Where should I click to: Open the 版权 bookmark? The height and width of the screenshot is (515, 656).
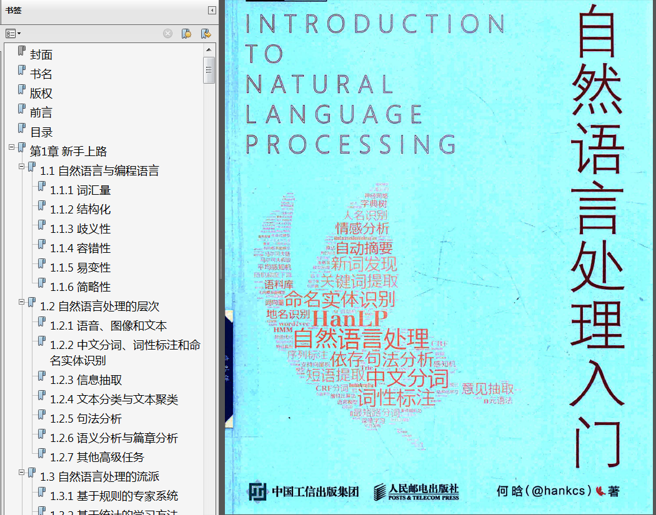tap(41, 93)
